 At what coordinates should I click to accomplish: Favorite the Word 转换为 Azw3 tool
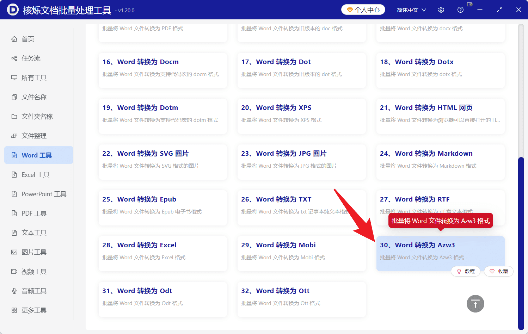[499, 271]
